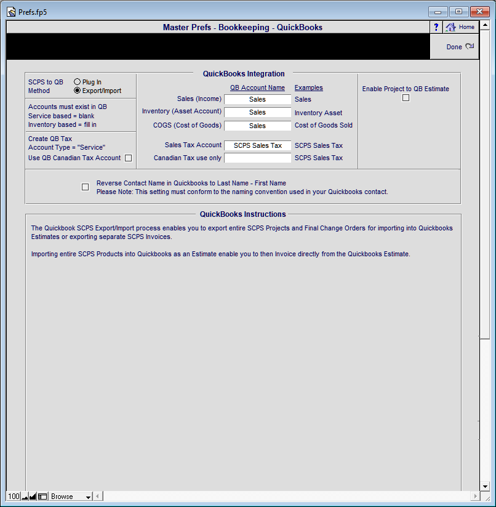Click the 'Accounts must exist in QB' note
Image resolution: width=496 pixels, height=507 pixels.
pyautogui.click(x=68, y=107)
